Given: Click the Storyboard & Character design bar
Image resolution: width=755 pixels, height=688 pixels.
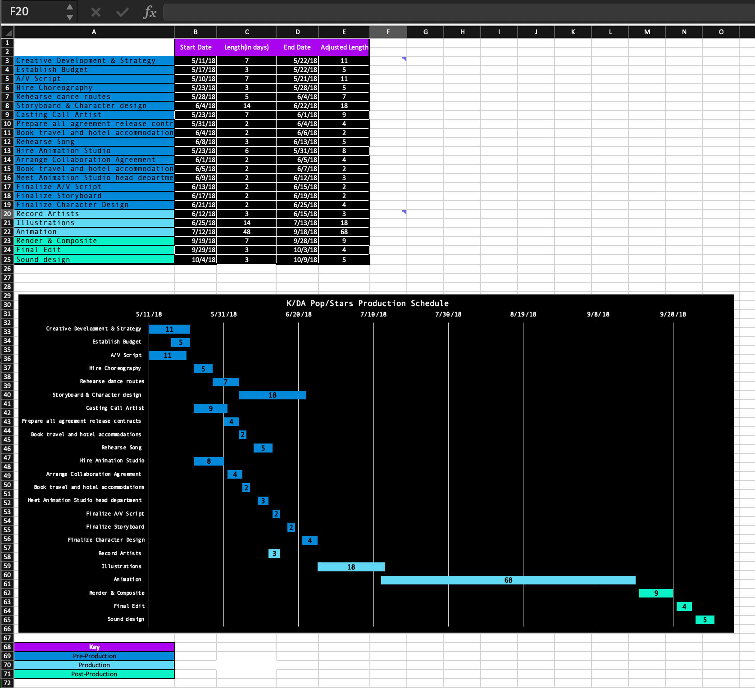Looking at the screenshot, I should click(273, 395).
